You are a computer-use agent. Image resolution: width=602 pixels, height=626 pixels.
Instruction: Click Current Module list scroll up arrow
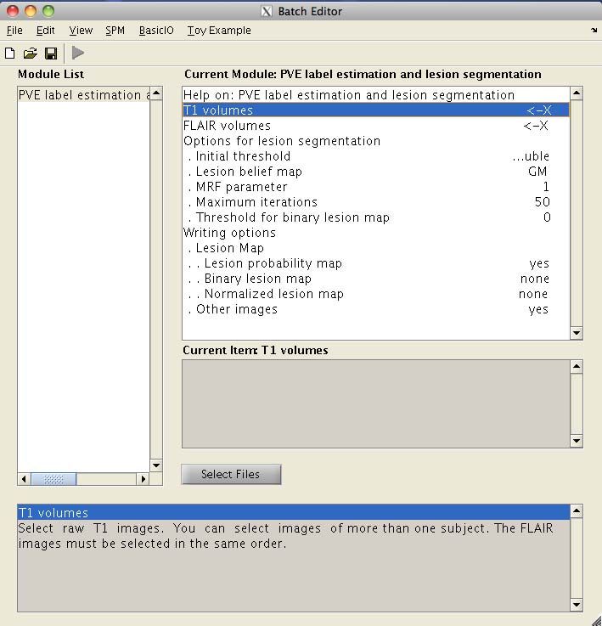point(577,93)
